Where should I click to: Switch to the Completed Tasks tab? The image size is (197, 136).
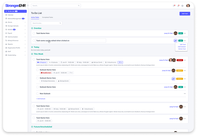47,17
